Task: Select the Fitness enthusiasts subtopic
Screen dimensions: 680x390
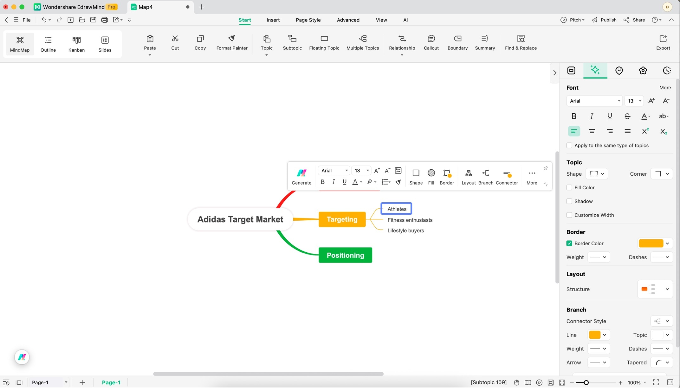Action: click(x=410, y=220)
